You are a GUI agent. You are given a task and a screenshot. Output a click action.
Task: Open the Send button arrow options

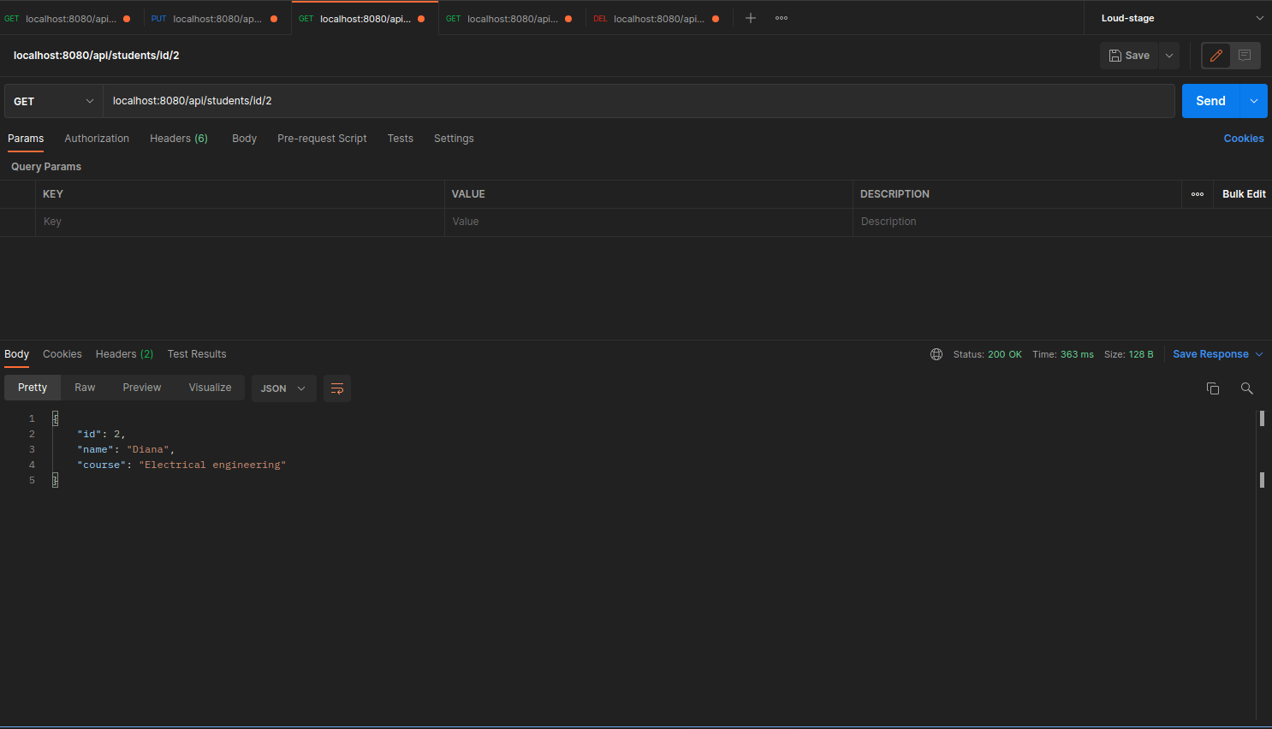(x=1254, y=101)
